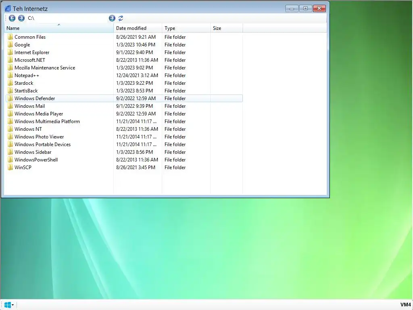Screen dimensions: 413x310
Task: Click the VM4 label in taskbar
Action: click(405, 304)
